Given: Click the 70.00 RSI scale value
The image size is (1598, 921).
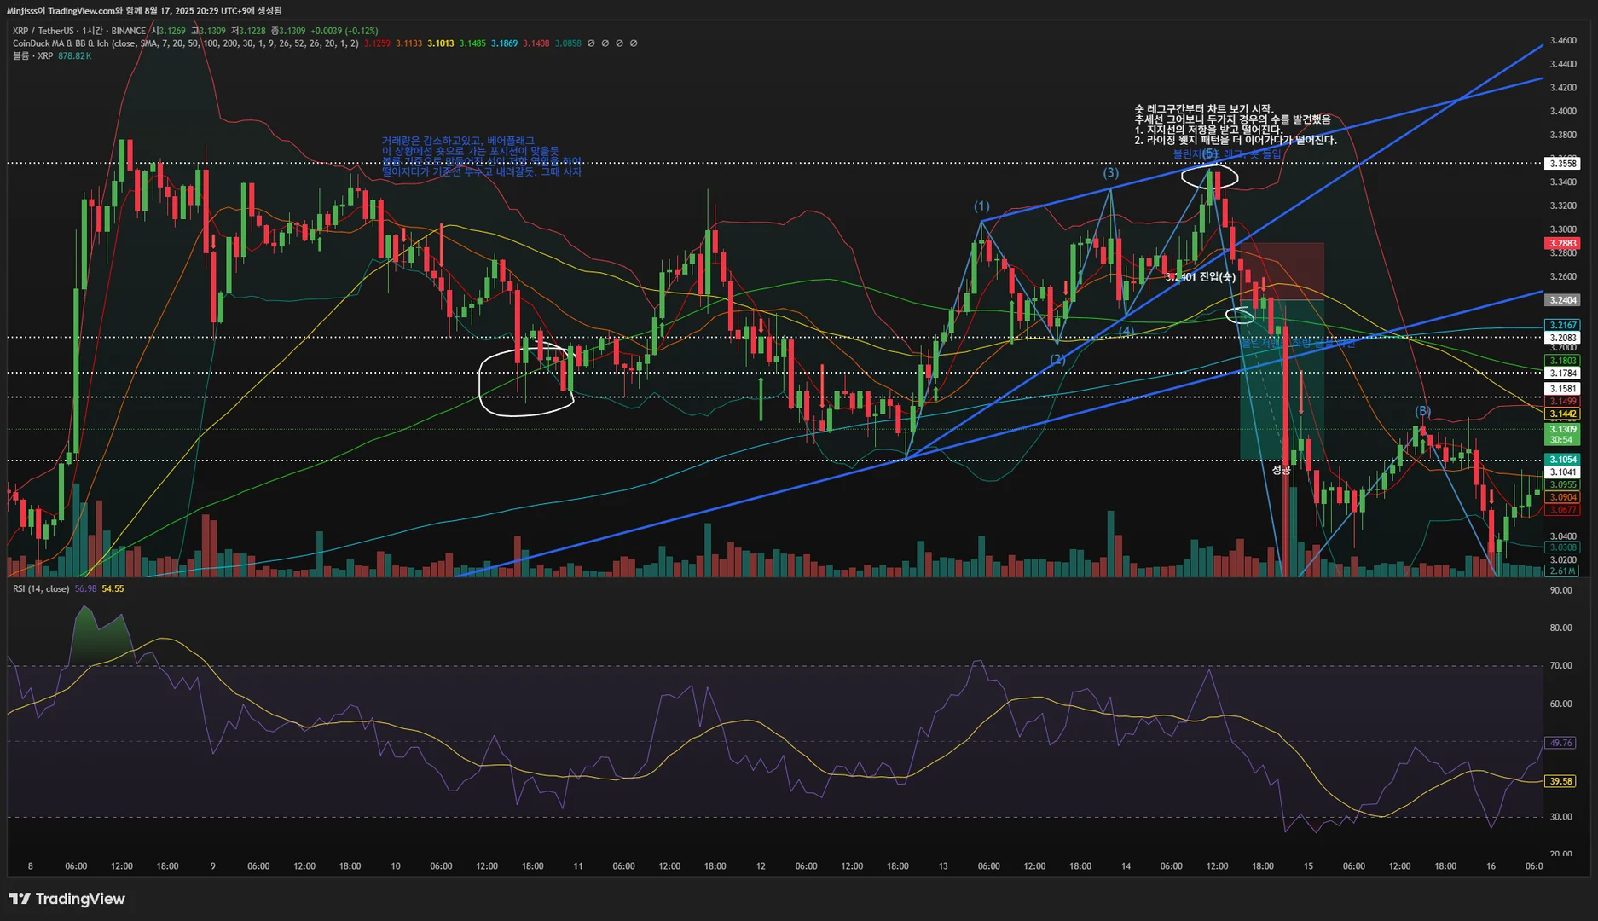Looking at the screenshot, I should [x=1560, y=666].
